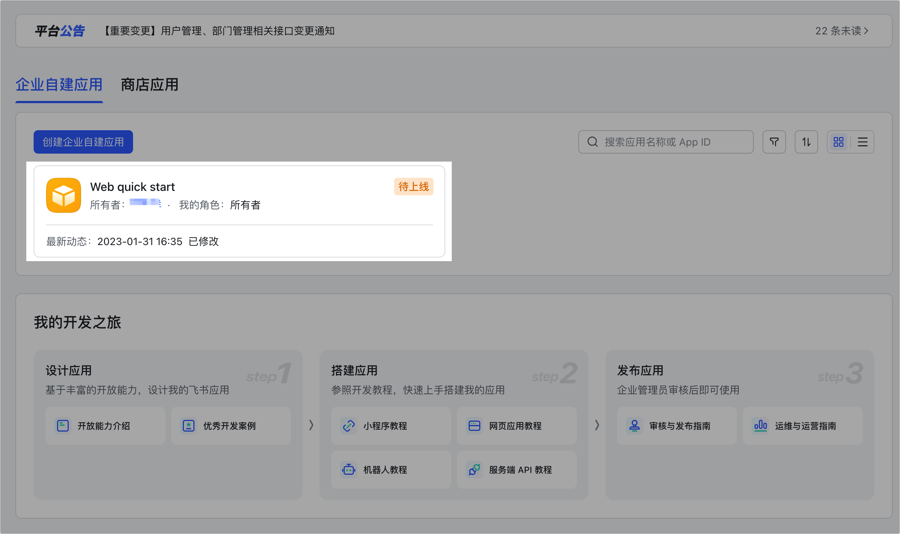Click the 服务端 API 教程 chain icon

click(474, 470)
